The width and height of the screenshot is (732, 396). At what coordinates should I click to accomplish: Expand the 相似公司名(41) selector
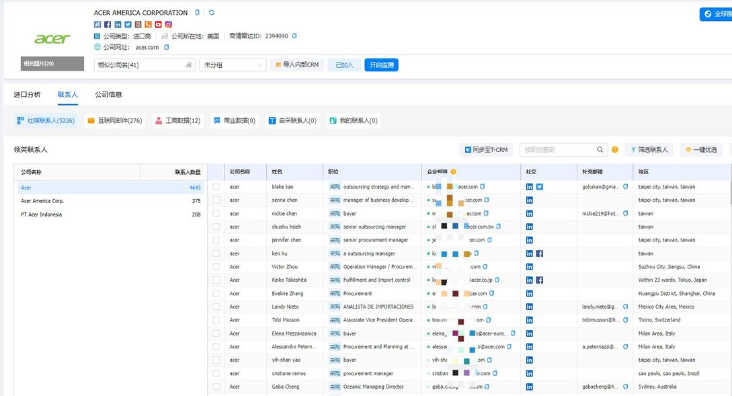(x=145, y=65)
